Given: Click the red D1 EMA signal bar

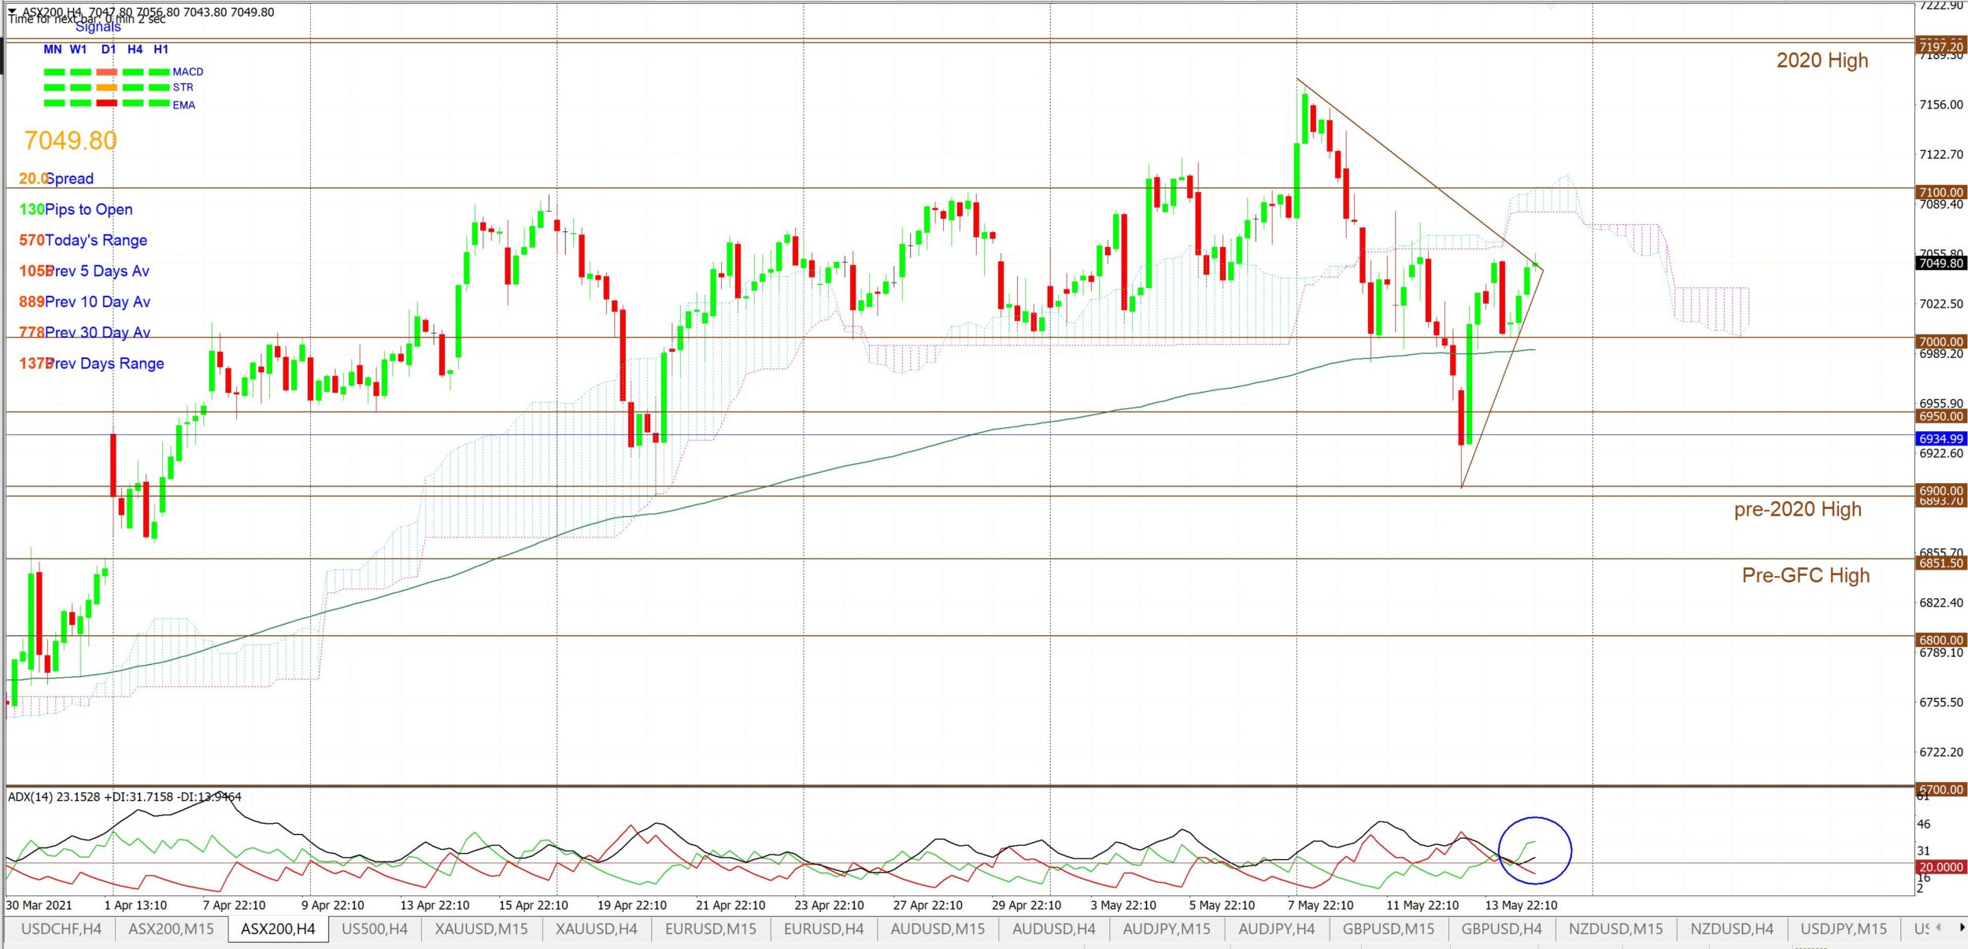Looking at the screenshot, I should coord(106,103).
